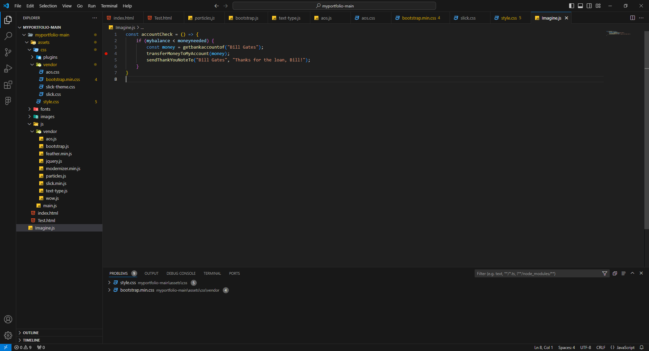The width and height of the screenshot is (649, 351).
Task: Open the Explorer view in activity bar
Action: (8, 20)
